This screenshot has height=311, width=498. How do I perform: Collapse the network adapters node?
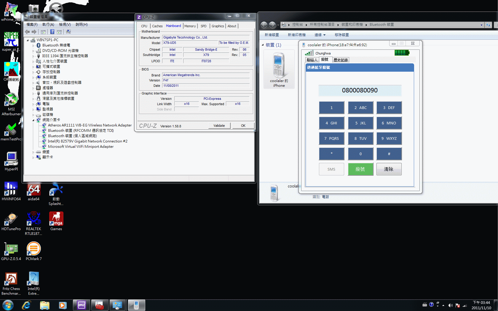pyautogui.click(x=33, y=120)
